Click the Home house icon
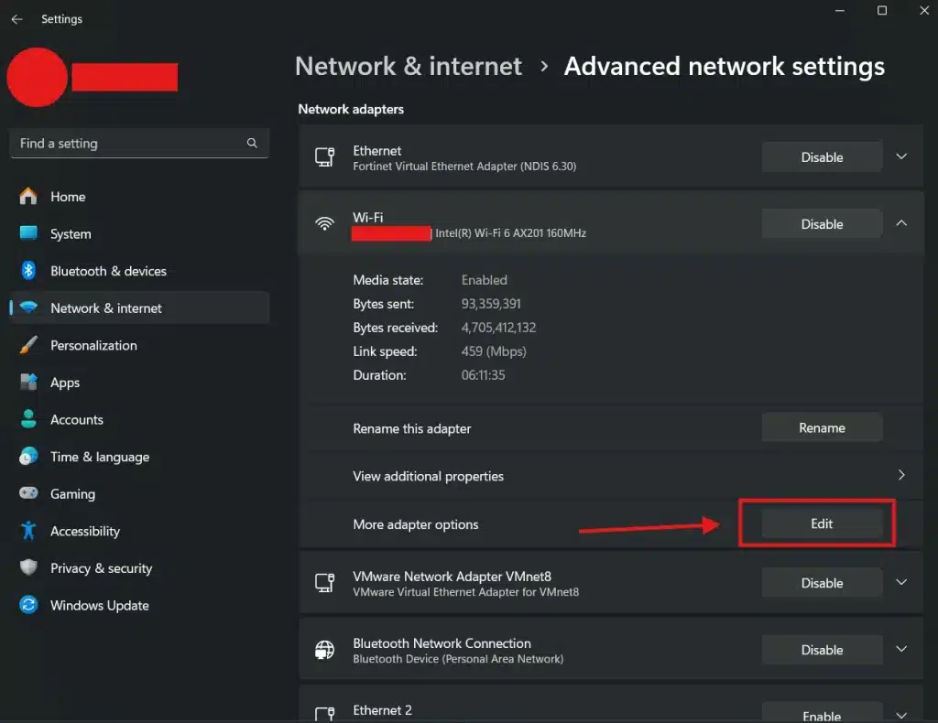Screen dimensions: 938x723 tap(28, 196)
